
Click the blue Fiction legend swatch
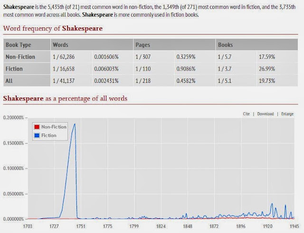(x=37, y=135)
